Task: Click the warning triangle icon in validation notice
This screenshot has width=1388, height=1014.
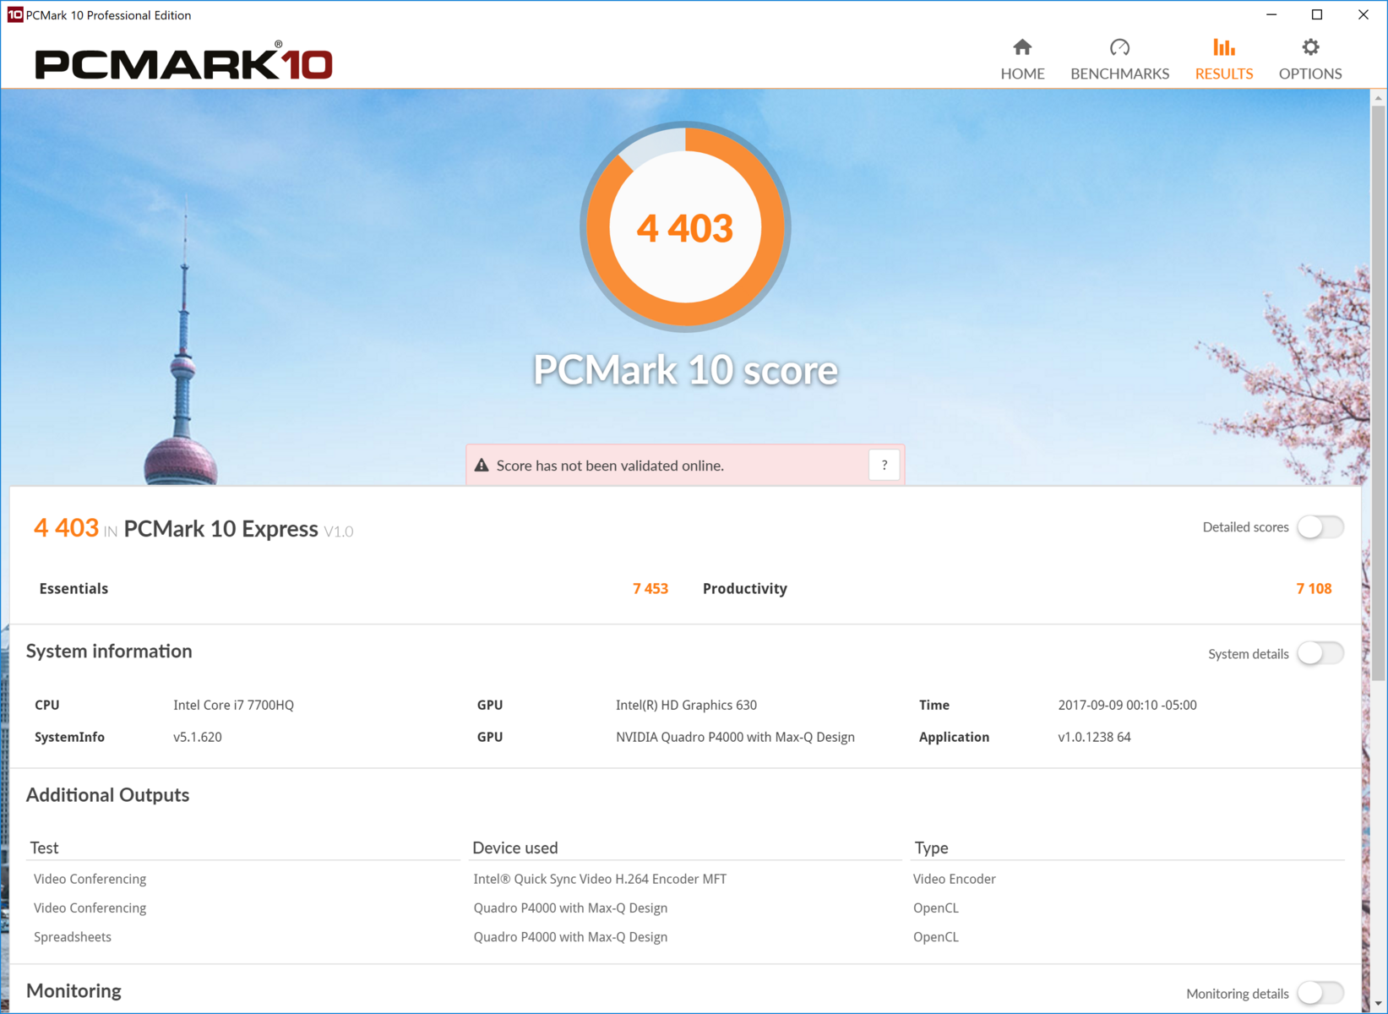Action: [x=482, y=465]
